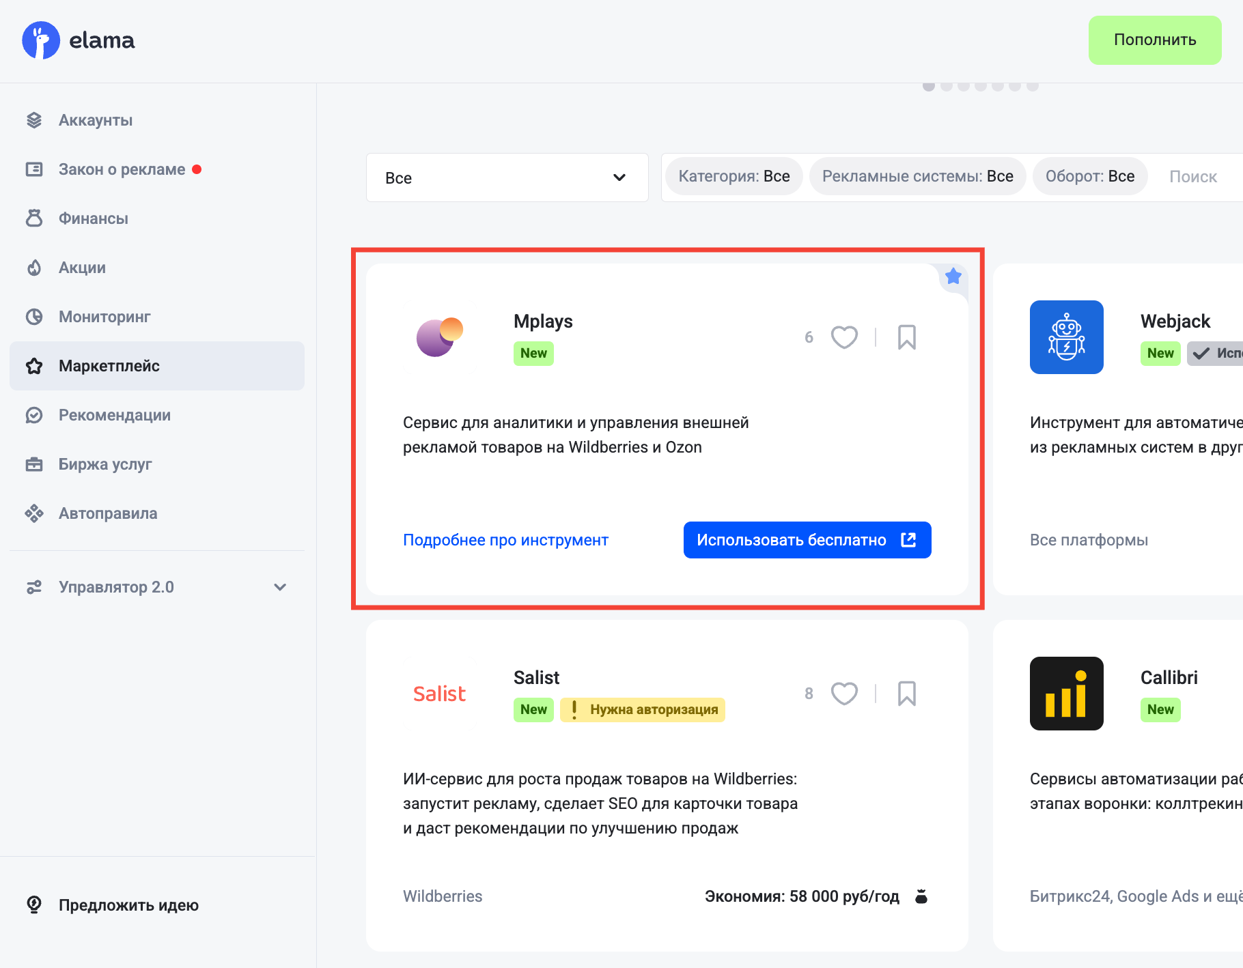Open the Callibri bar chart logo
Viewport: 1243px width, 968px height.
click(1066, 694)
